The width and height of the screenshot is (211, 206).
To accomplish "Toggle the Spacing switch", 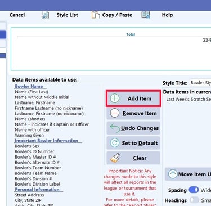I will 194,190.
